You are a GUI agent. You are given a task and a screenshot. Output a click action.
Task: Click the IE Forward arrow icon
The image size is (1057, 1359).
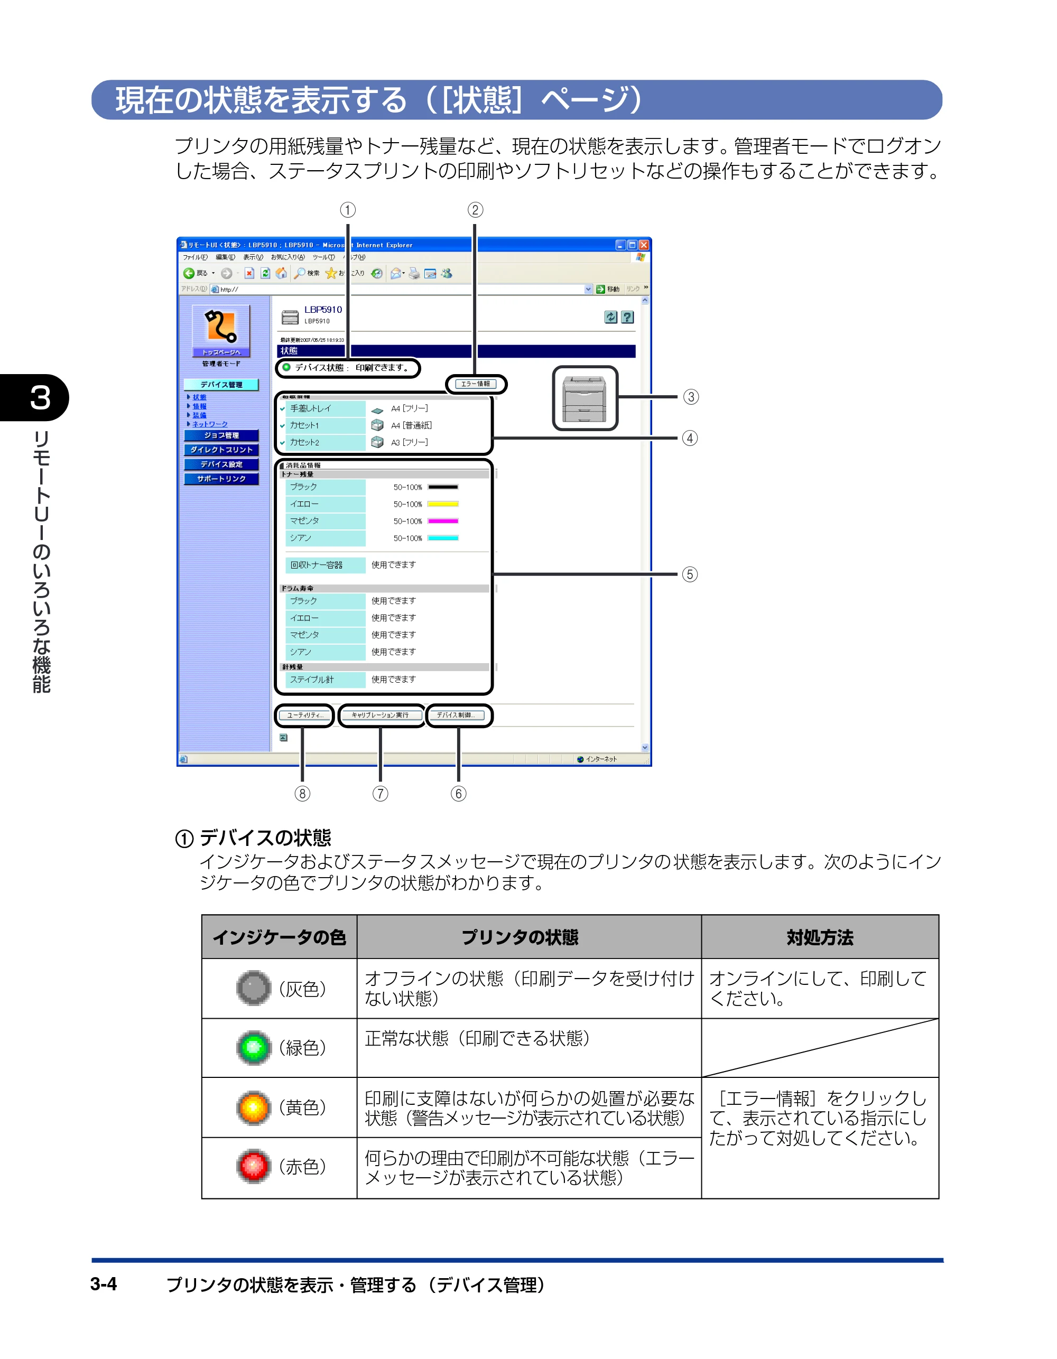click(x=227, y=273)
